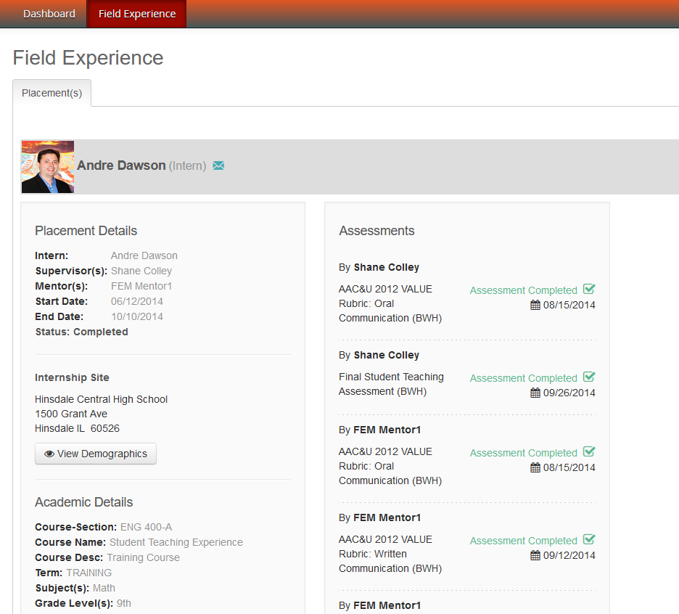
Task: Click the checkmark icon for Final Student Teaching Assessment
Action: (589, 377)
